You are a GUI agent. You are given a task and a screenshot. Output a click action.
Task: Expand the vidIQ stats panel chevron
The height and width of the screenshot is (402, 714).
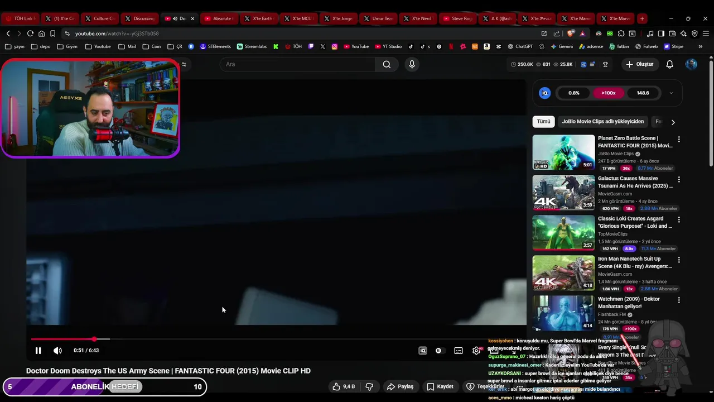(671, 93)
